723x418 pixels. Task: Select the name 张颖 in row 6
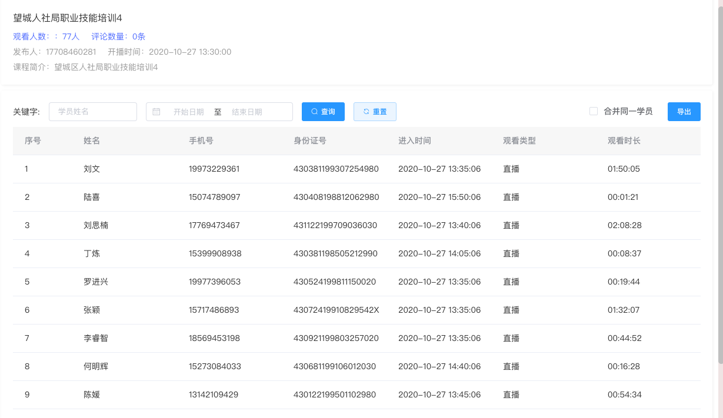coord(92,310)
